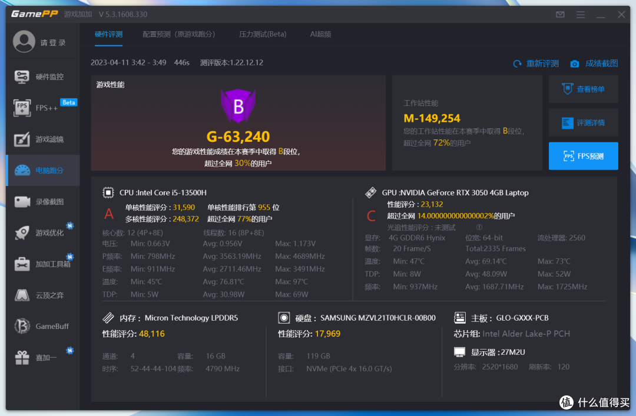Click the NVMe (PCIe 4x 16.0 GT/s) interface text
The height and width of the screenshot is (416, 636).
349,368
